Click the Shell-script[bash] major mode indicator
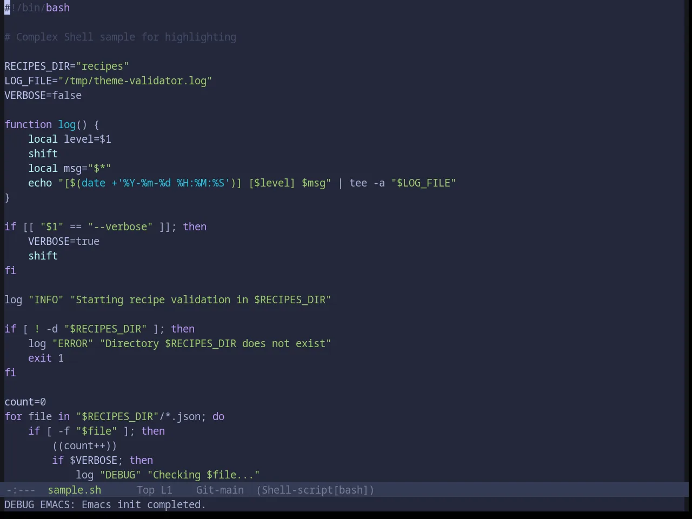This screenshot has height=519, width=692. 315,490
